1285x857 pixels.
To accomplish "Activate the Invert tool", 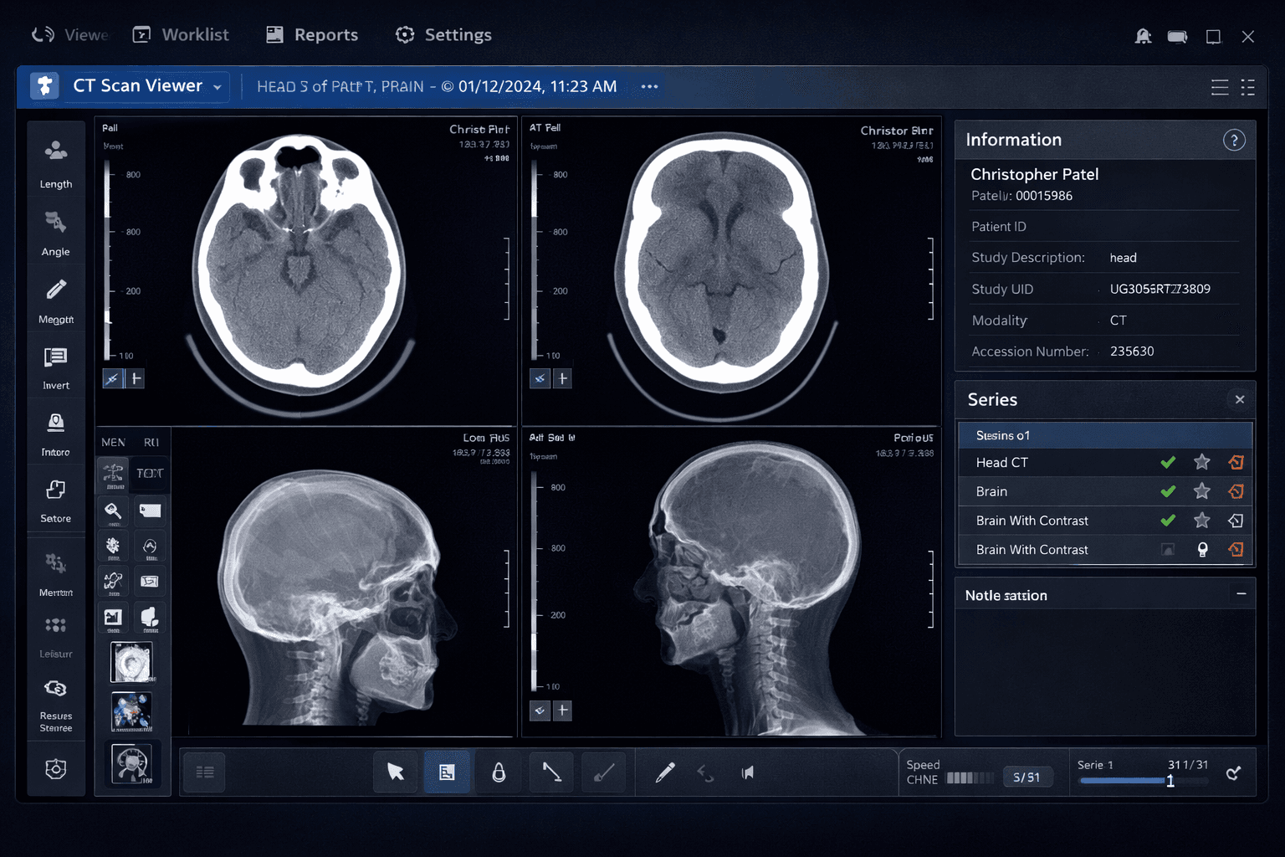I will (55, 364).
